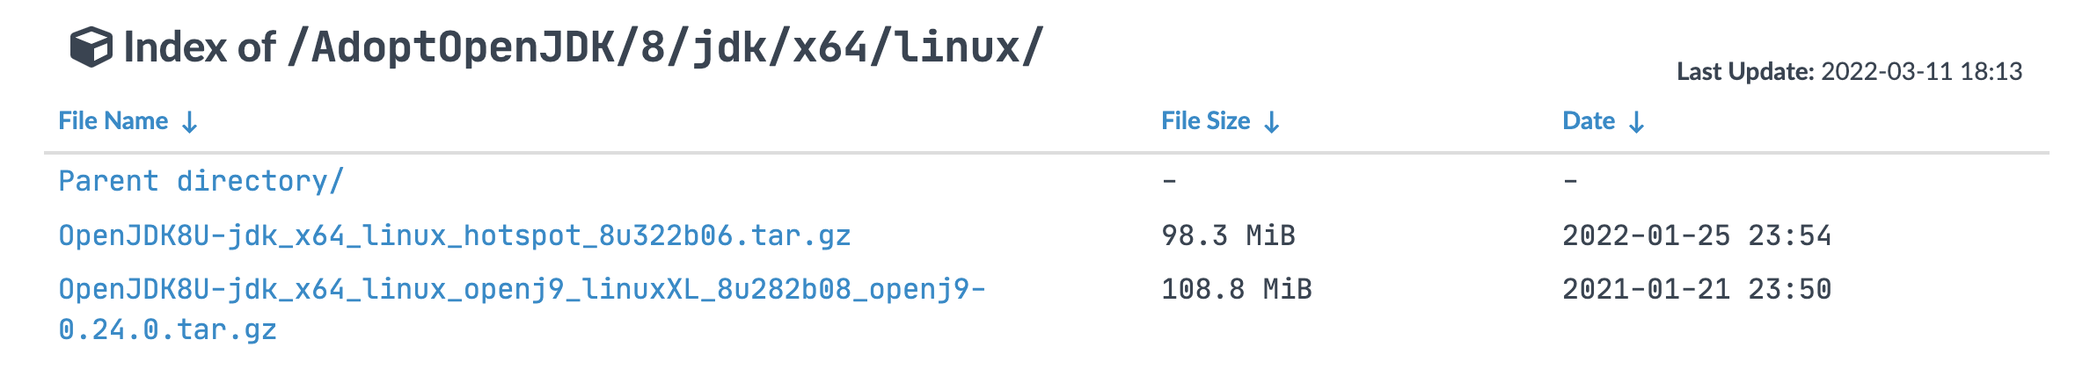2090x376 pixels.
Task: Click the /AdoptOpenJDK/8/jdk/x64/linux/ path text
Action: [x=666, y=47]
